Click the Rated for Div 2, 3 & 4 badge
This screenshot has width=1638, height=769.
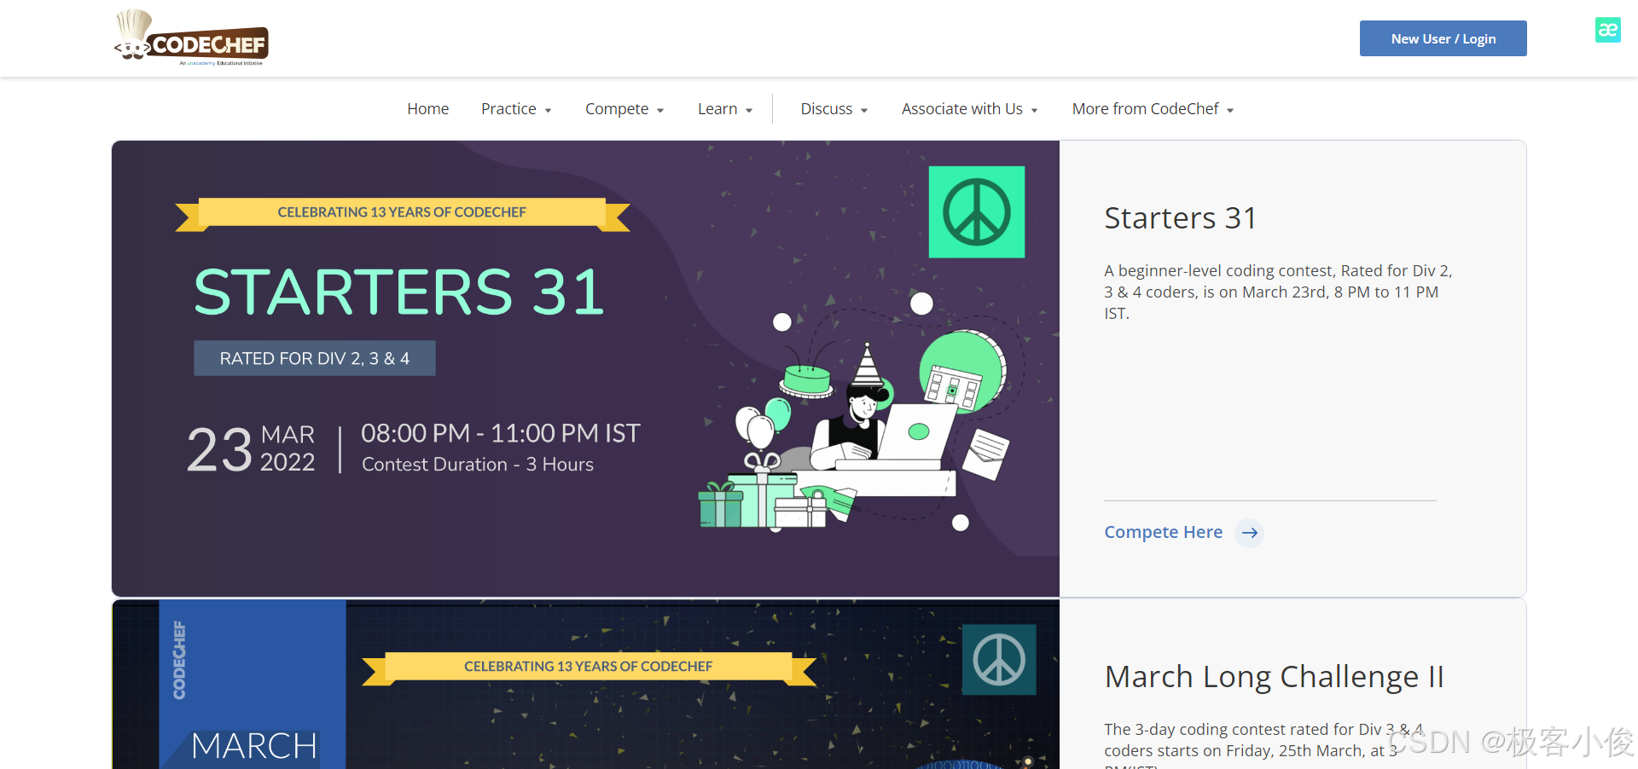(x=315, y=358)
